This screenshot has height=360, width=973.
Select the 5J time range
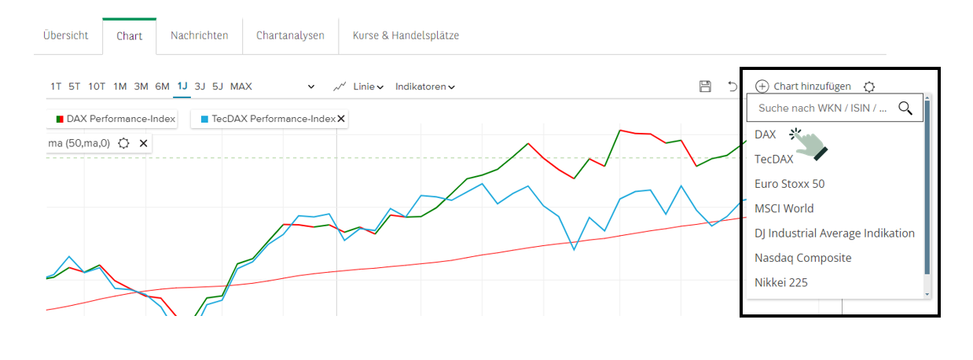(218, 86)
